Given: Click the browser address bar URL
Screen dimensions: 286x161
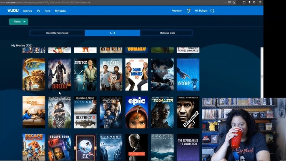Looking at the screenshot, I should tap(45, 3).
